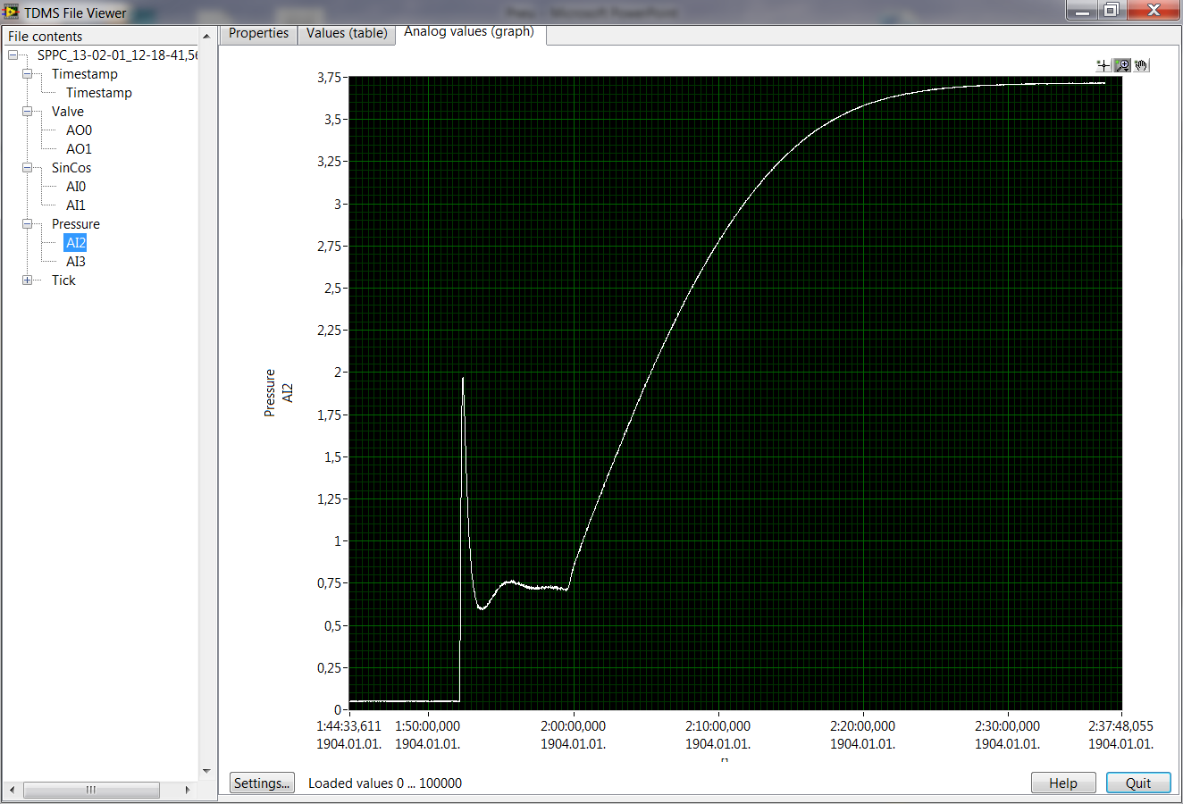
Task: Select the Tick group label
Action: 63,281
